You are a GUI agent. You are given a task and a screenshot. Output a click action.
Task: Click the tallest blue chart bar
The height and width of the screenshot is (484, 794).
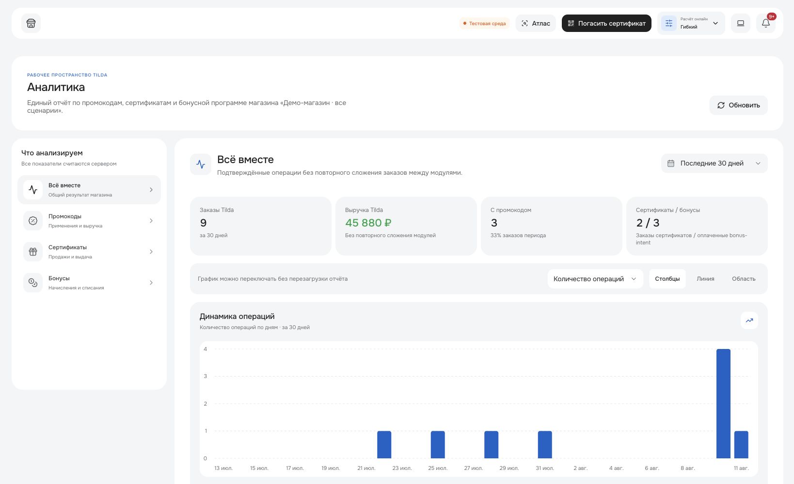coord(723,404)
